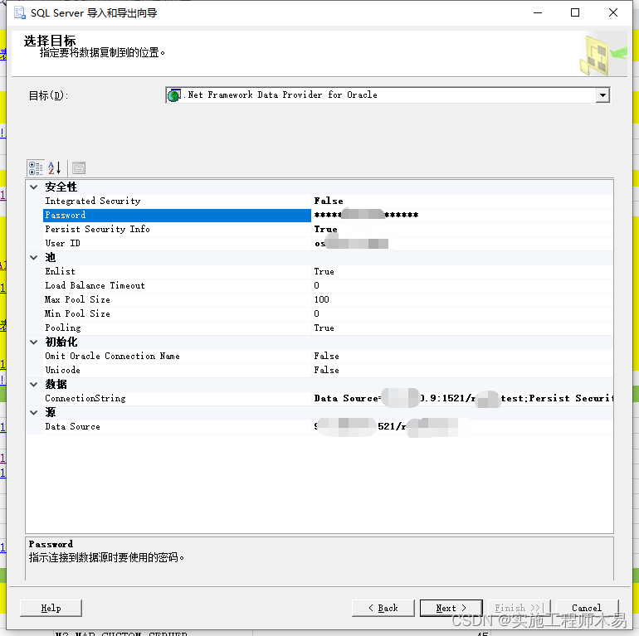Select the .Net Framework Data Provider combo box
Image resolution: width=639 pixels, height=636 pixels.
tap(388, 95)
